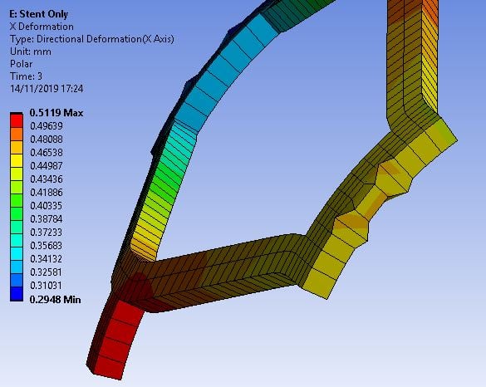
Task: Click the red stent strut tip
Action: (x=115, y=340)
